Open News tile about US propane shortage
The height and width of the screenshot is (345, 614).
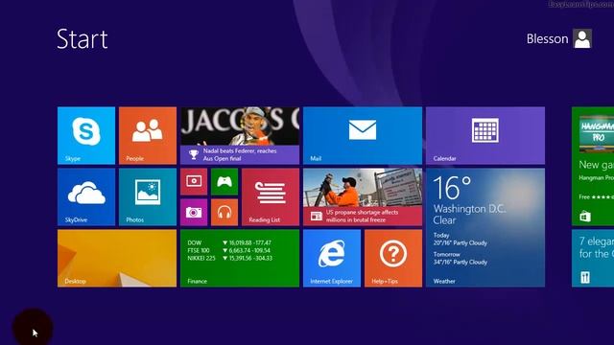363,196
